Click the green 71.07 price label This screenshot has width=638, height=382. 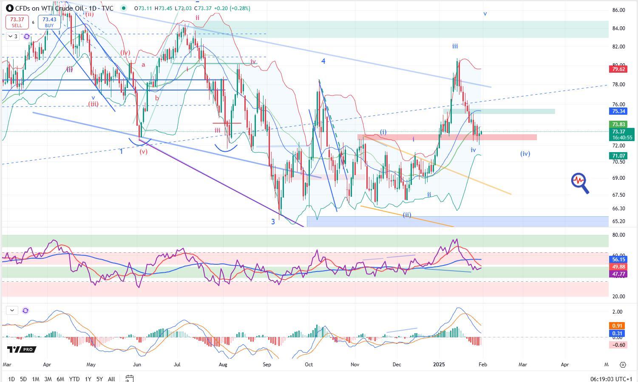coord(618,156)
